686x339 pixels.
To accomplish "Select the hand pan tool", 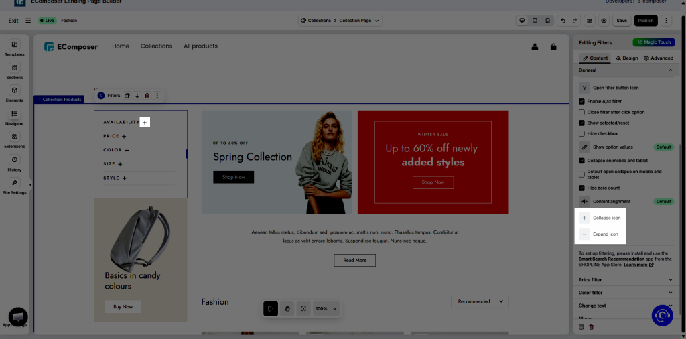I will [x=287, y=308].
